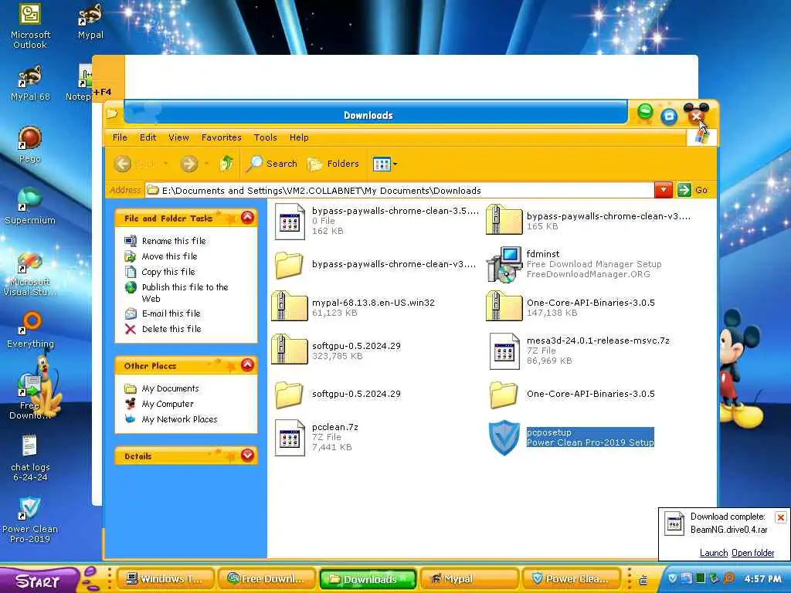Screen dimensions: 791x593
Task: Collapse File and Folder Tasks panel
Action: (x=247, y=218)
